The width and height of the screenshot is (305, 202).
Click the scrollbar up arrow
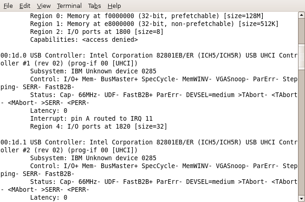(301, 15)
